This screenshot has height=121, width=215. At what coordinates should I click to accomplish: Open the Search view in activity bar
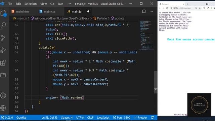pyautogui.click(x=3, y=25)
